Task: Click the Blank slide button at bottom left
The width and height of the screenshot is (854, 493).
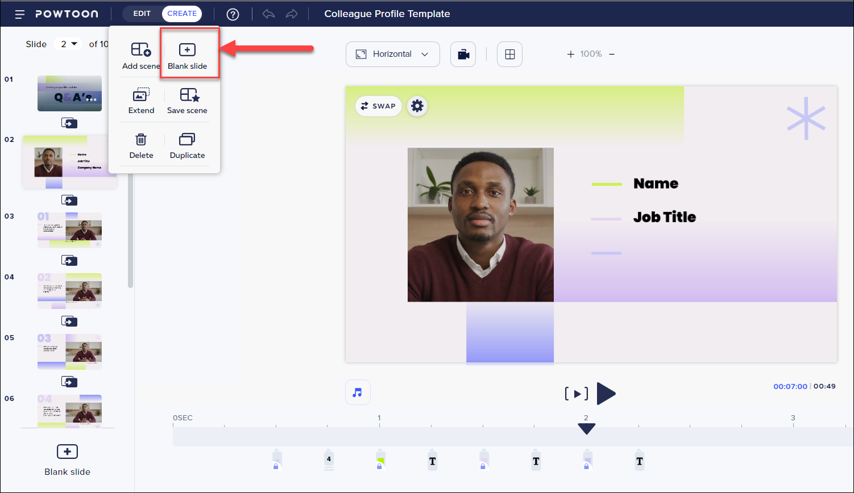Action: click(67, 459)
